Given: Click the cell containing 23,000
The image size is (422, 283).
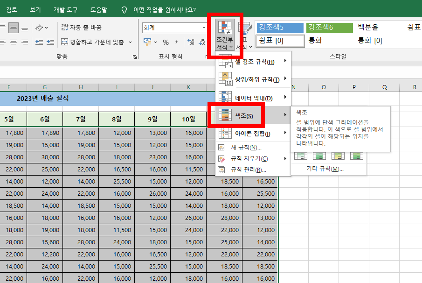Looking at the screenshot, I should coord(152,157).
